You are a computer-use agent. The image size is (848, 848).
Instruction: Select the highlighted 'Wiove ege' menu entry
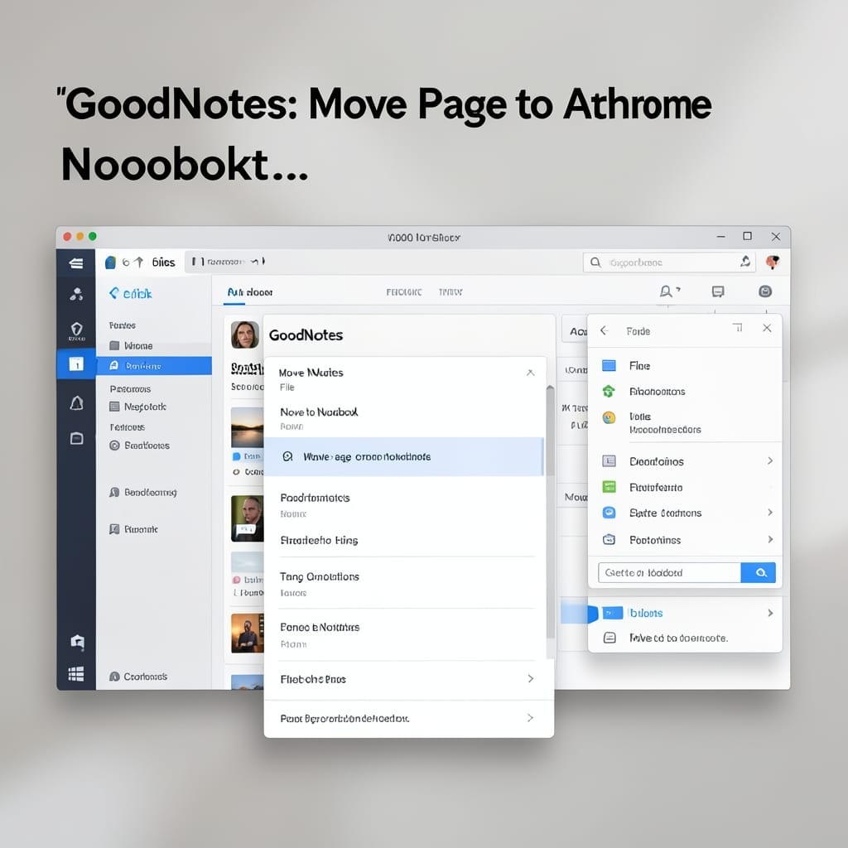[403, 456]
